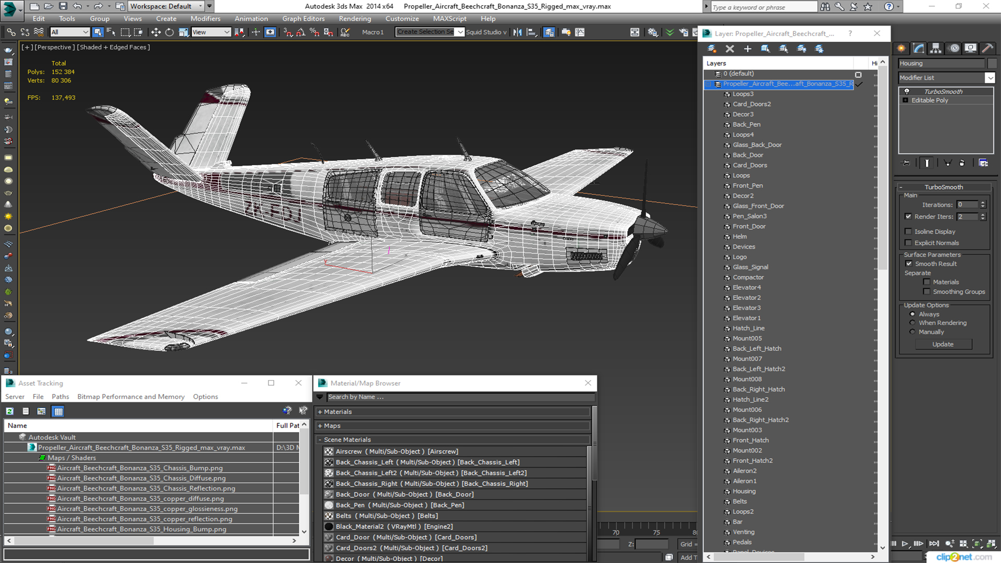Click Select and Link tool
Viewport: 1001px width, 563px height.
point(11,32)
